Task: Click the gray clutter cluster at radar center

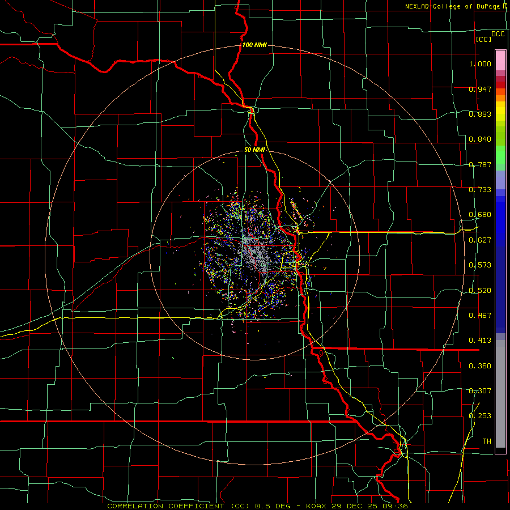Action: 254,254
